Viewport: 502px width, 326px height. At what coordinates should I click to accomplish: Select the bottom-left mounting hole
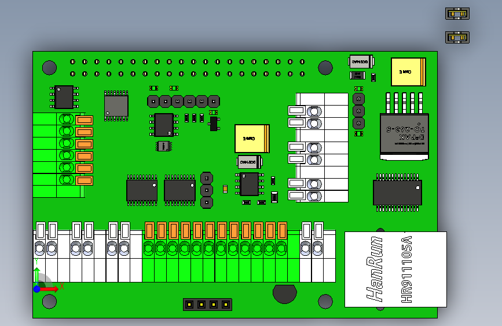[49, 302]
